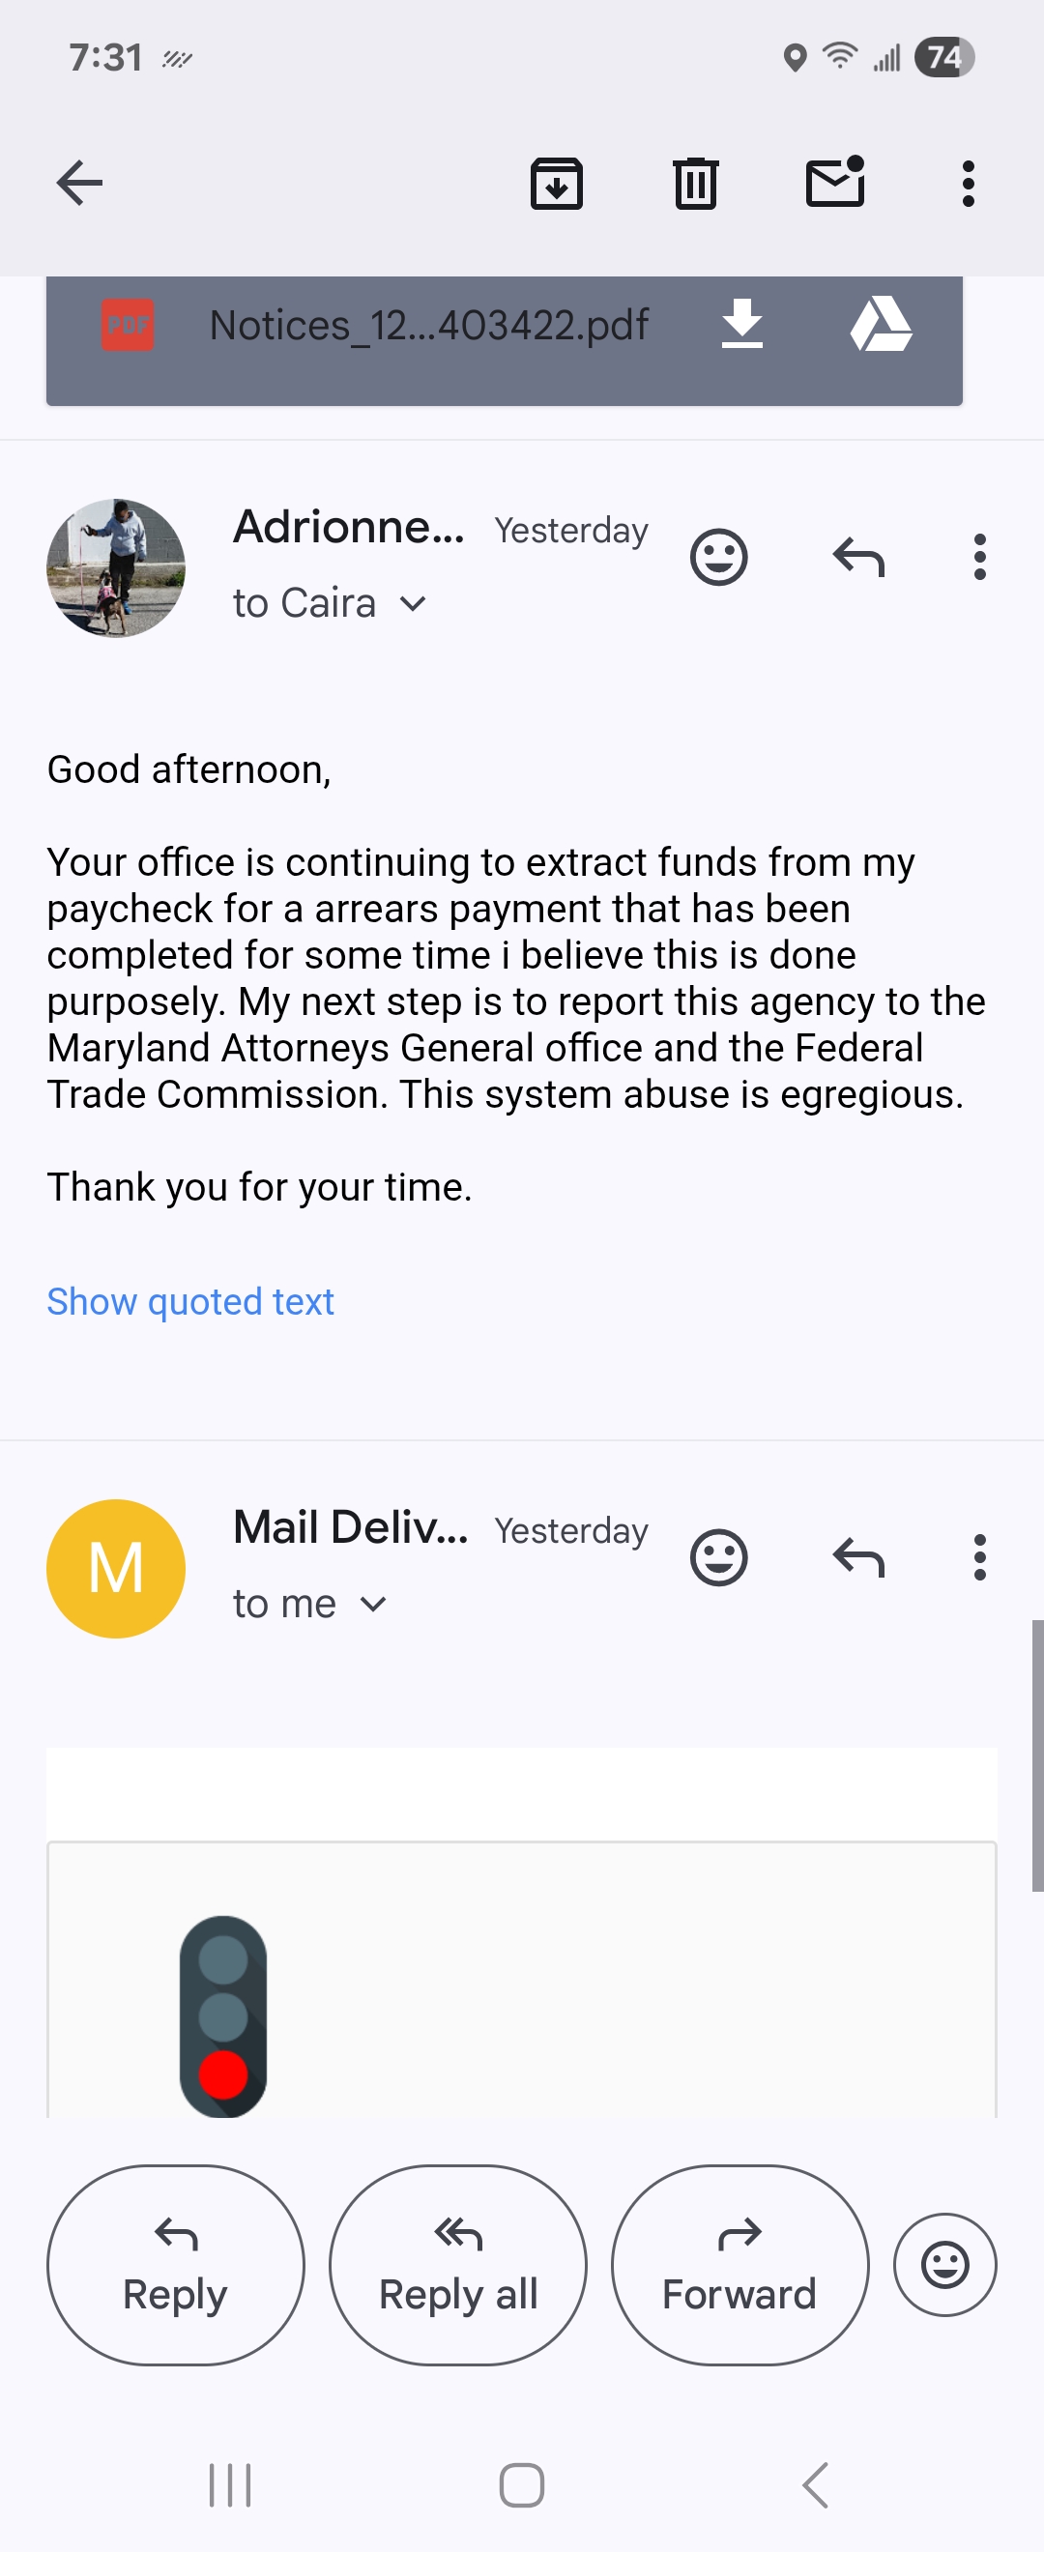Image resolution: width=1044 pixels, height=2552 pixels.
Task: Tap the Reply all button
Action: point(457,2266)
